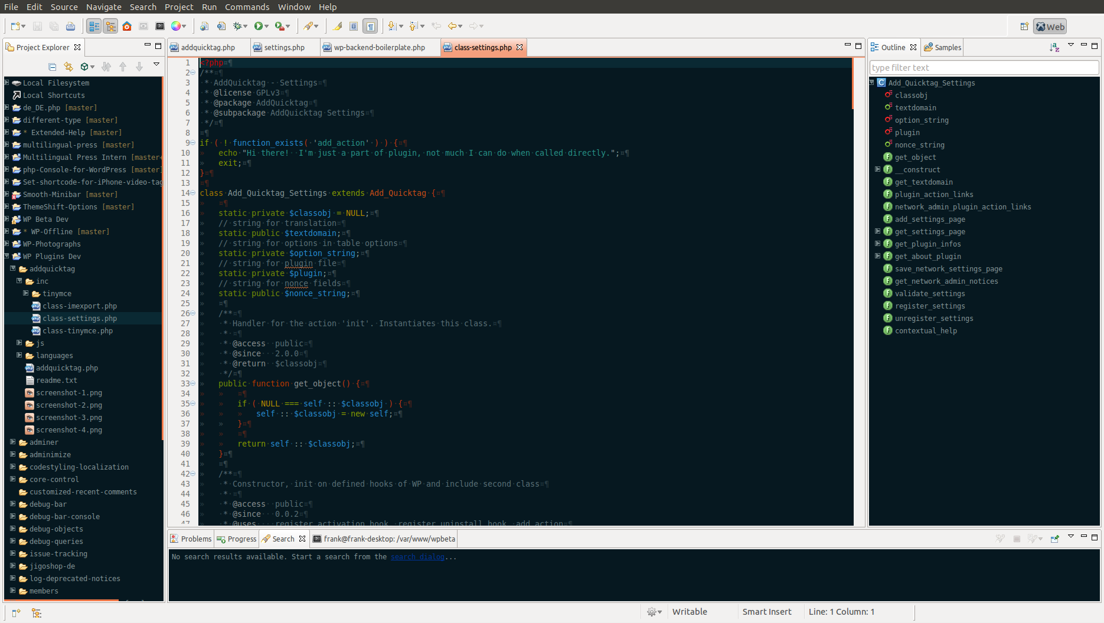Click Project Explorer horizontal scrollbar
Image resolution: width=1104 pixels, height=623 pixels.
(62, 600)
